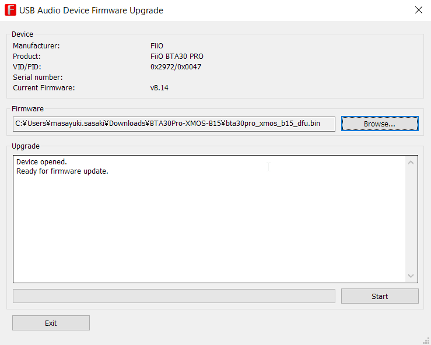Click 'Ready for firmware update.' log line
The height and width of the screenshot is (345, 431).
pyautogui.click(x=62, y=171)
